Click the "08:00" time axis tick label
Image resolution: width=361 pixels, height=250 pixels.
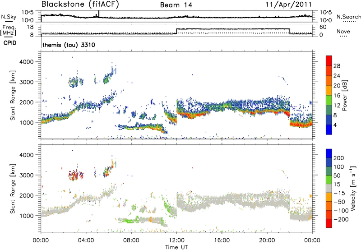point(131,241)
